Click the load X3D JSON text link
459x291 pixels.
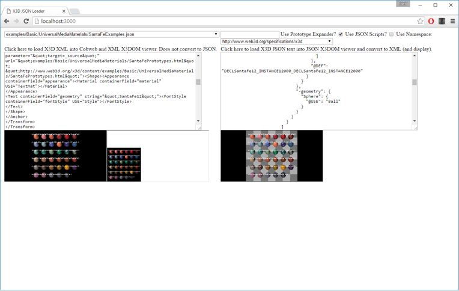click(x=326, y=49)
